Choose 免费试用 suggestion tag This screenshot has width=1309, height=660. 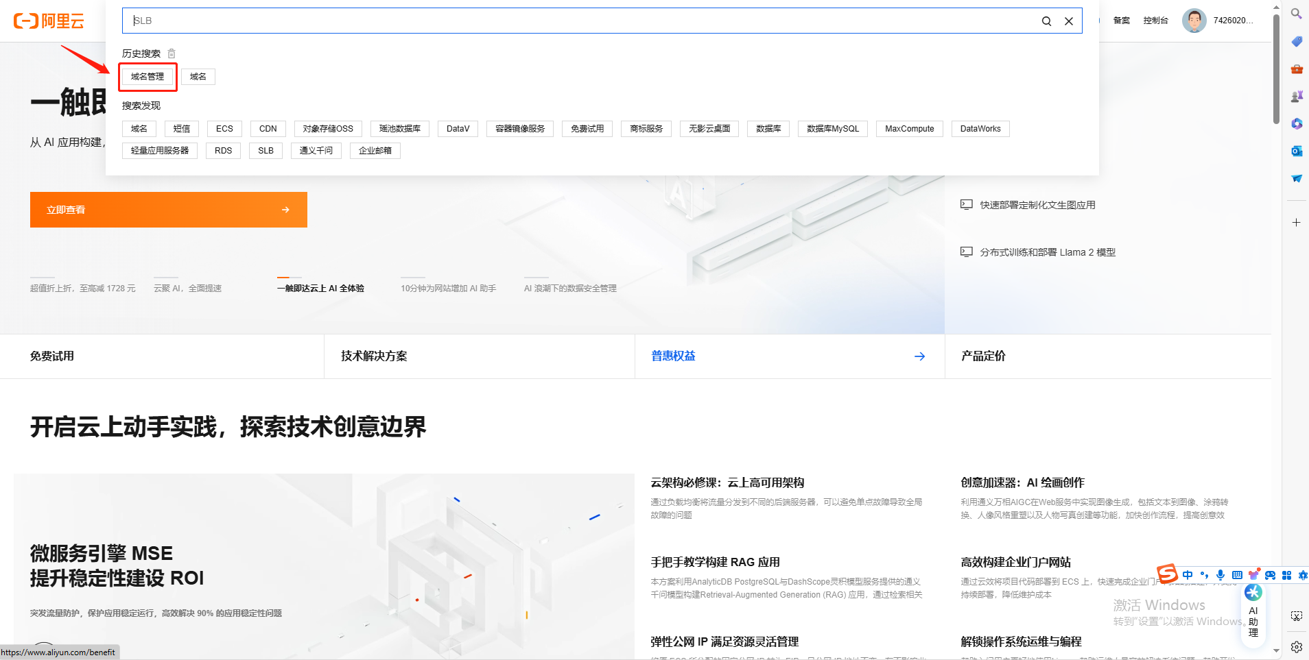(x=587, y=129)
